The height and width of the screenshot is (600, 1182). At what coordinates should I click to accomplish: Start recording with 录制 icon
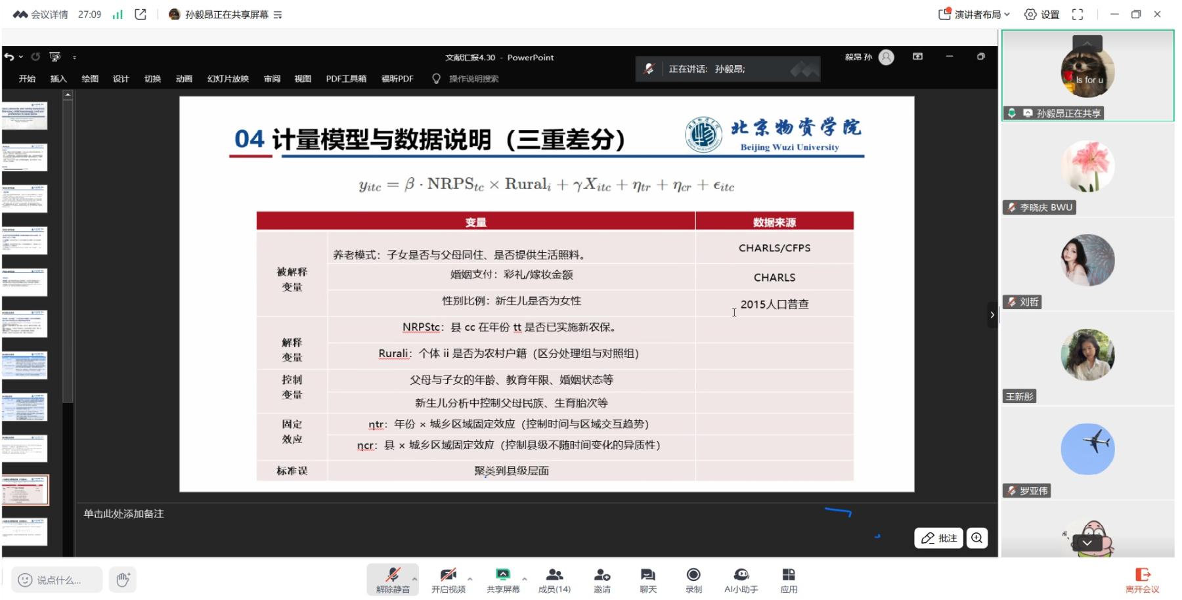tap(693, 579)
